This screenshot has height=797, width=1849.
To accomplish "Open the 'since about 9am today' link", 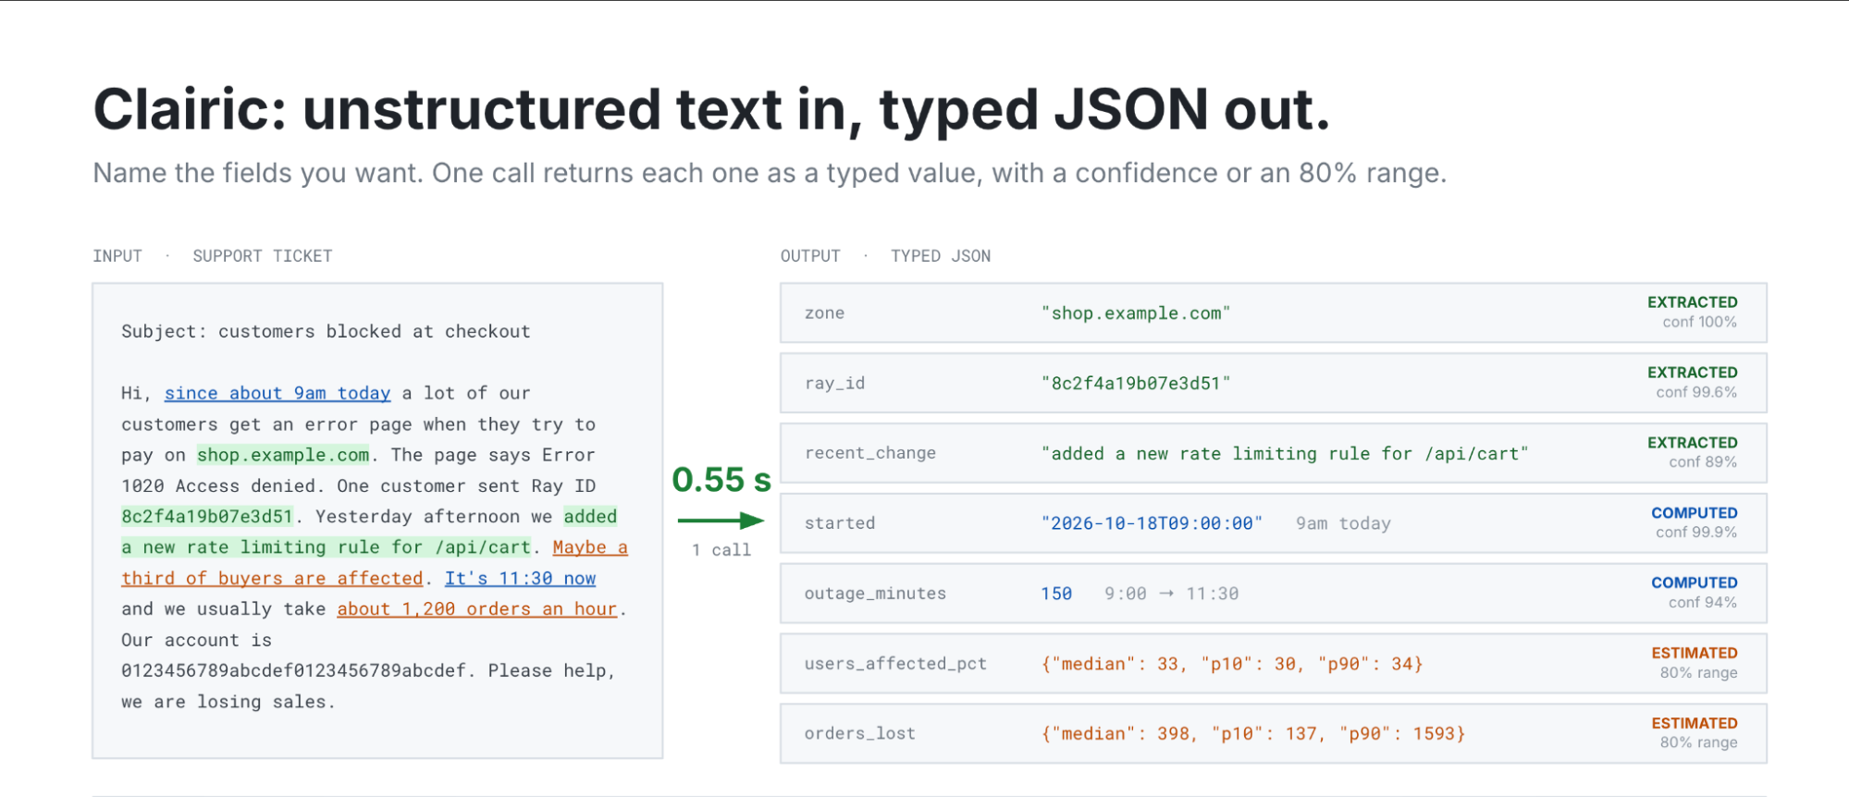I will (x=277, y=393).
